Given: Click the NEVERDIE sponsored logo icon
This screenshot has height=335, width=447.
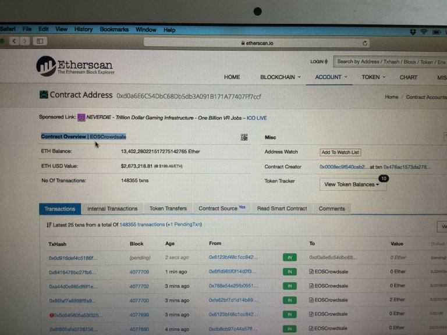Looking at the screenshot, I should (x=81, y=117).
